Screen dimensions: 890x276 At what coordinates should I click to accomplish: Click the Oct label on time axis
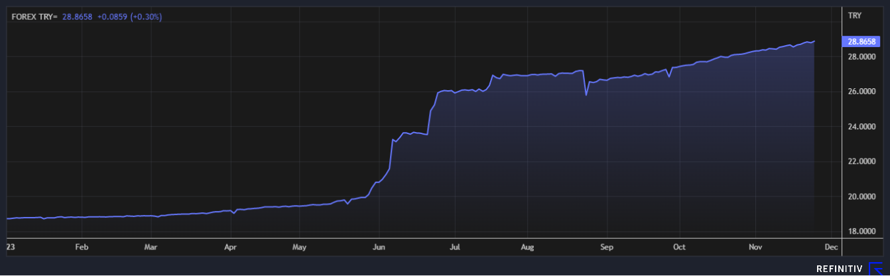click(679, 247)
